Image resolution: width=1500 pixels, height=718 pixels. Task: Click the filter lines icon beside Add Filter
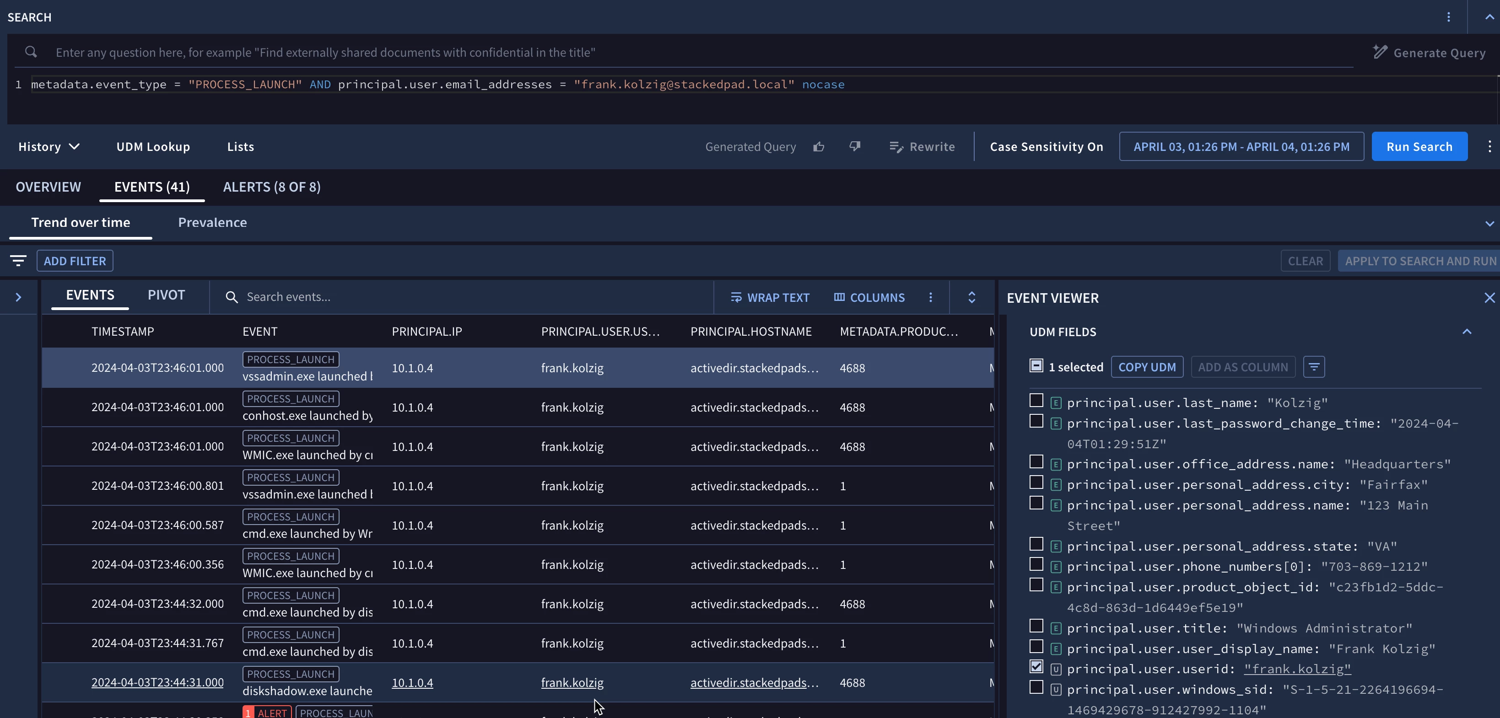tap(19, 261)
